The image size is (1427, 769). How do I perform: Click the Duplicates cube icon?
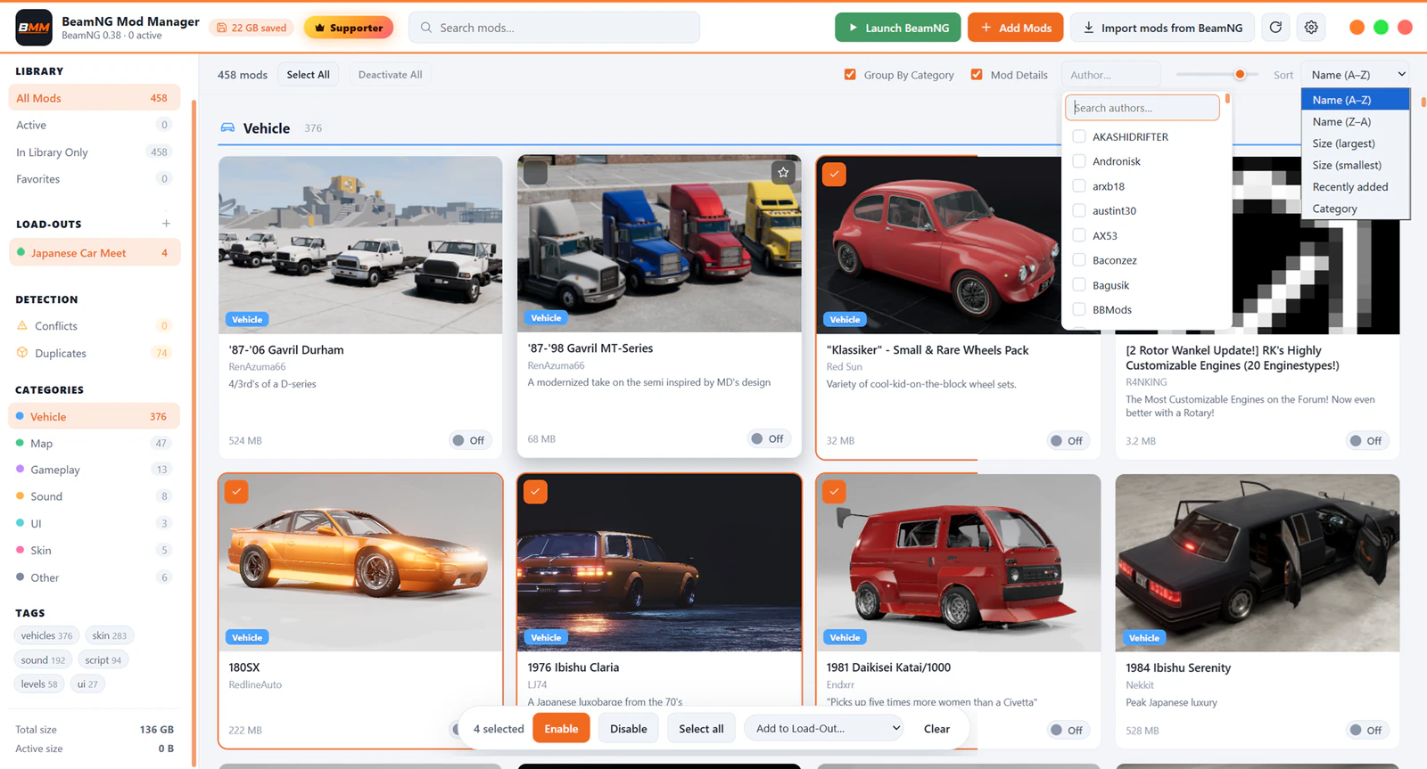pyautogui.click(x=22, y=353)
